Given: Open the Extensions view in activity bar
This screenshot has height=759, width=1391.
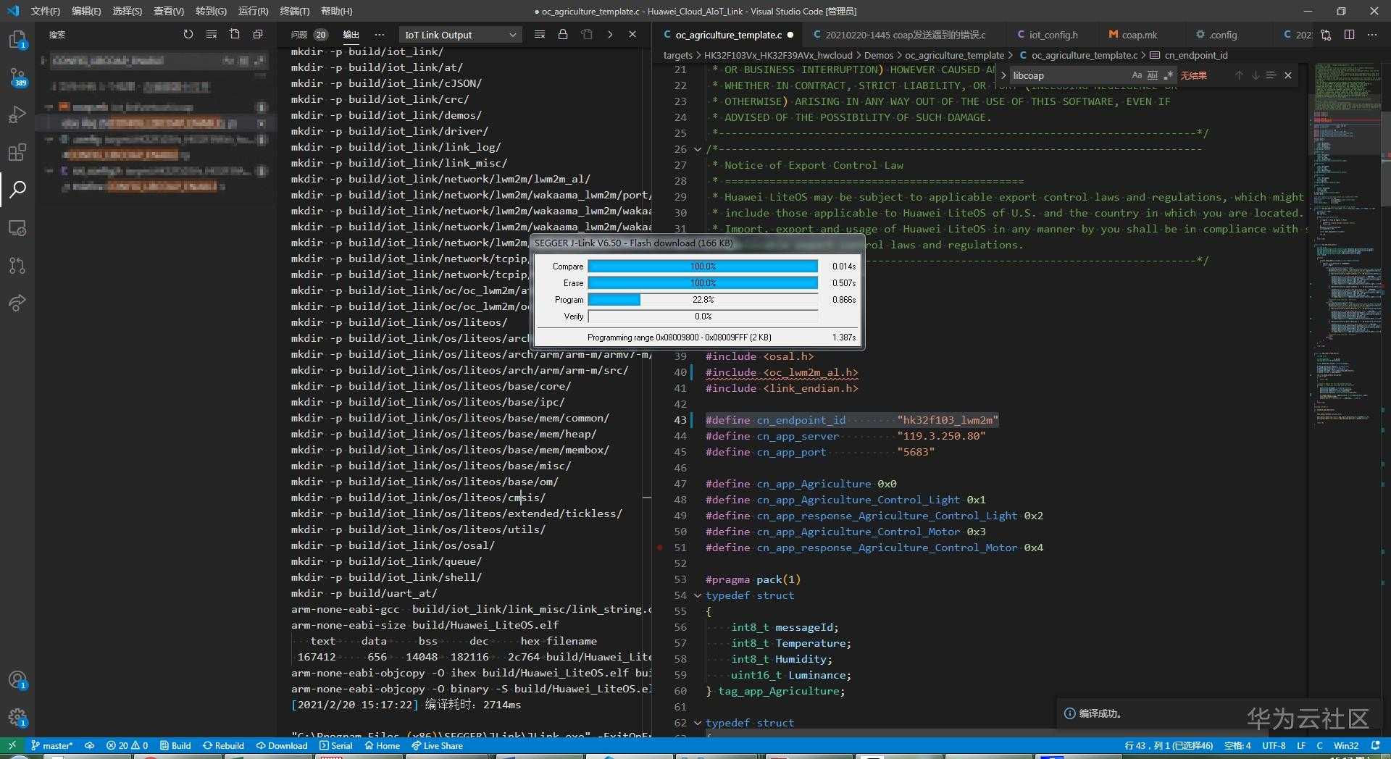Looking at the screenshot, I should 17,152.
